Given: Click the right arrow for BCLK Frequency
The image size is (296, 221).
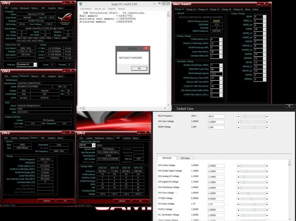Looking at the screenshot, I should click(267, 116).
